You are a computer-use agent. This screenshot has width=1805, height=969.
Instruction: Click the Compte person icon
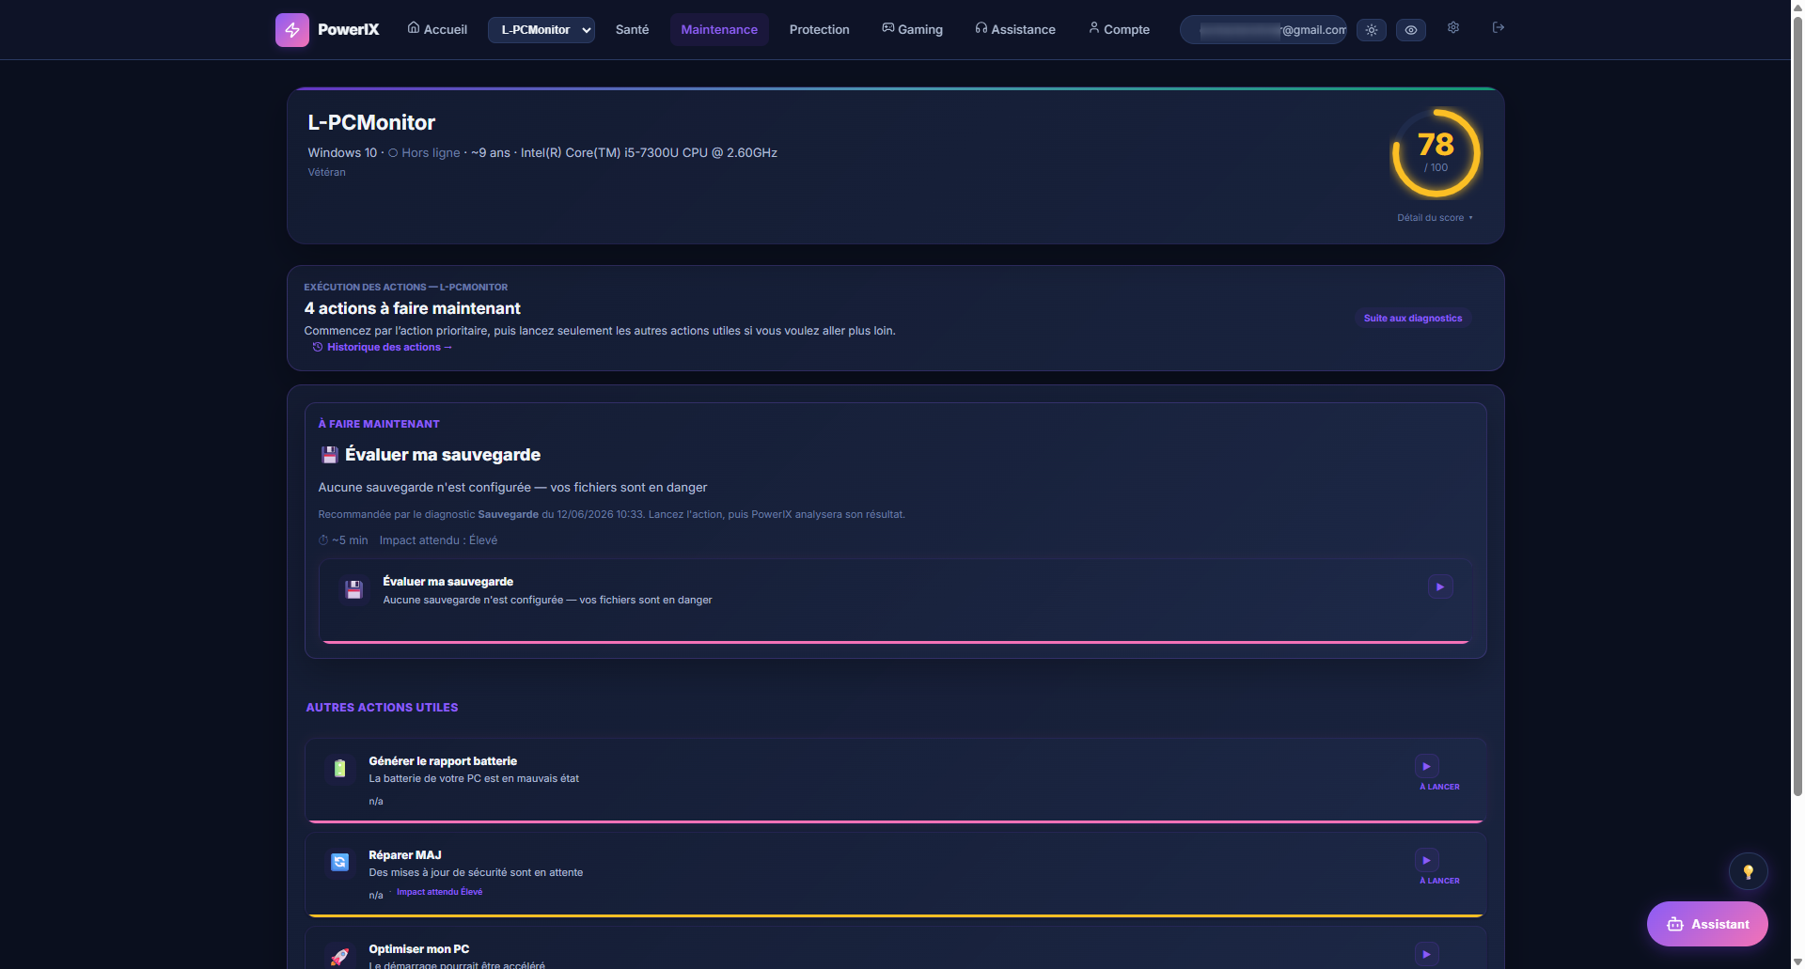pos(1093,28)
